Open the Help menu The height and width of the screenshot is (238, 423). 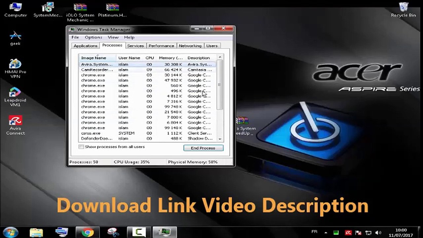pyautogui.click(x=129, y=37)
